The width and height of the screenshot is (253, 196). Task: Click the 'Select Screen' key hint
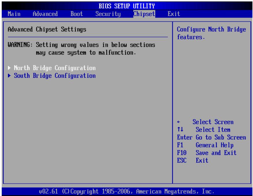[x=213, y=122]
